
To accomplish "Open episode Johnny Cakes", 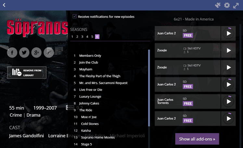I will pos(89,103).
